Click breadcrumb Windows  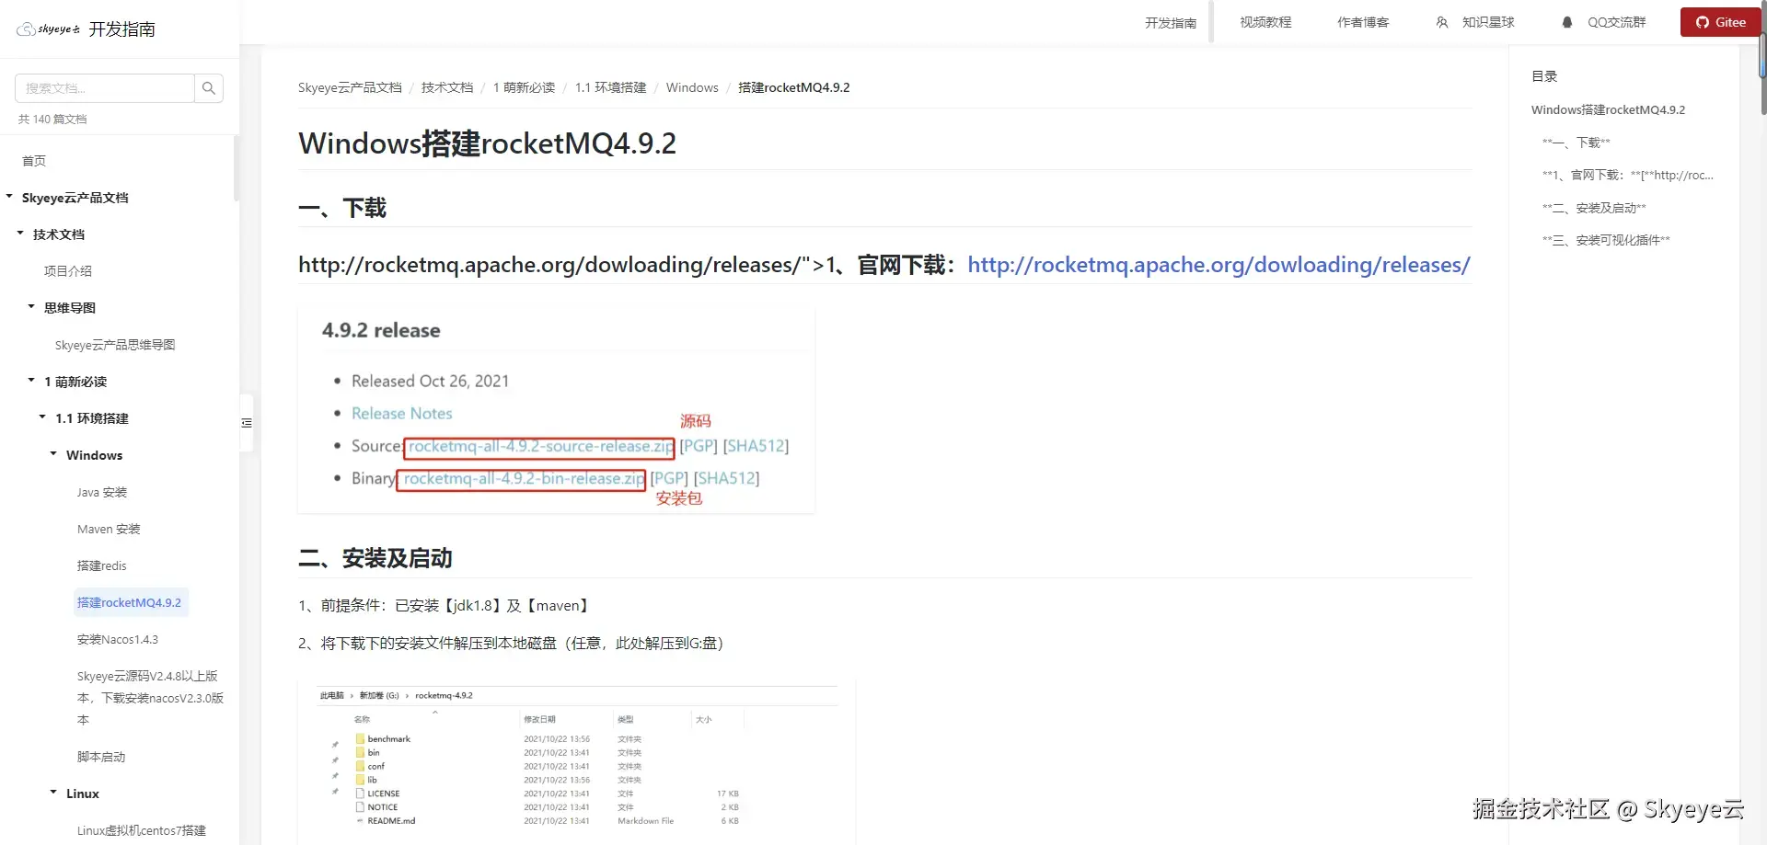[692, 87]
